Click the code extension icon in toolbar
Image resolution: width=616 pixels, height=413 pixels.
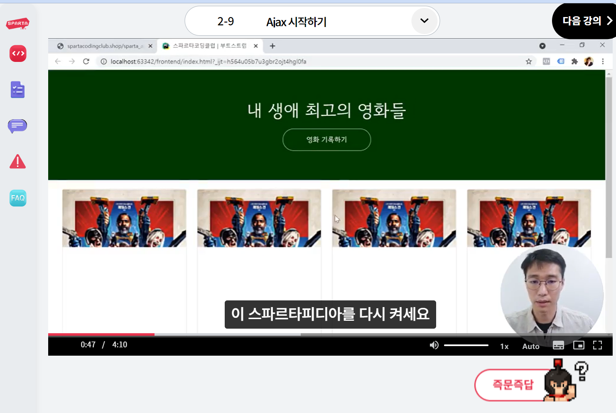546,61
